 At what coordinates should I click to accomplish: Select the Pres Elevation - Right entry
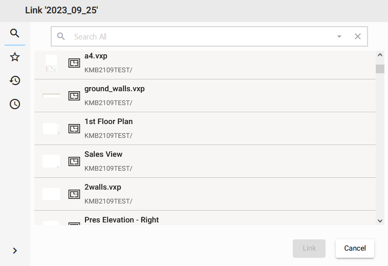pyautogui.click(x=205, y=219)
